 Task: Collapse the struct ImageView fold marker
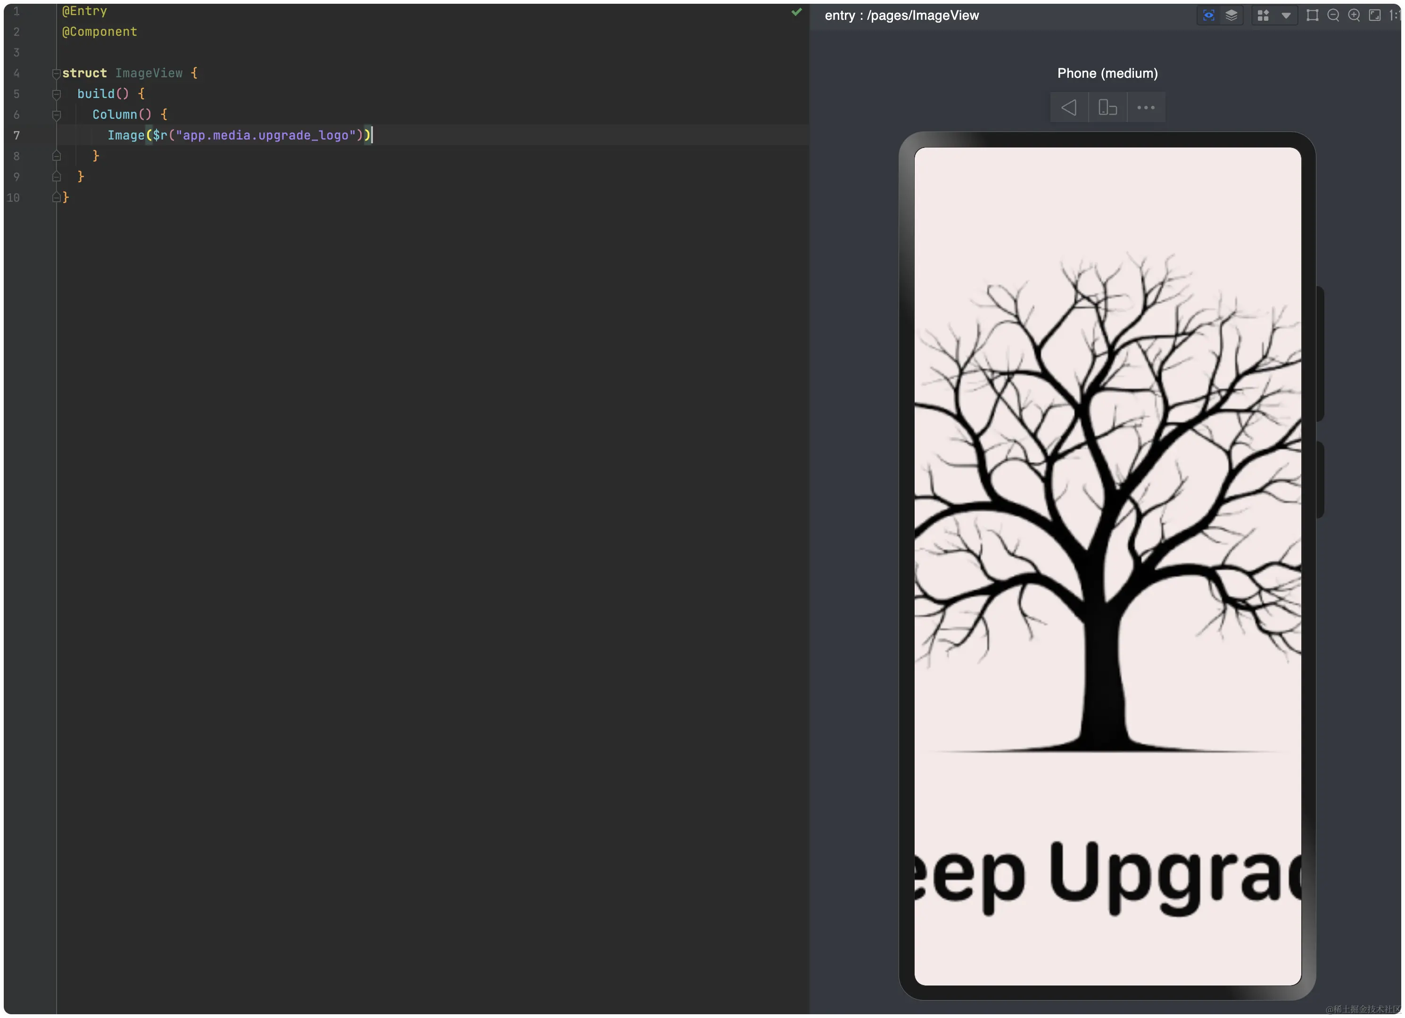(x=57, y=74)
